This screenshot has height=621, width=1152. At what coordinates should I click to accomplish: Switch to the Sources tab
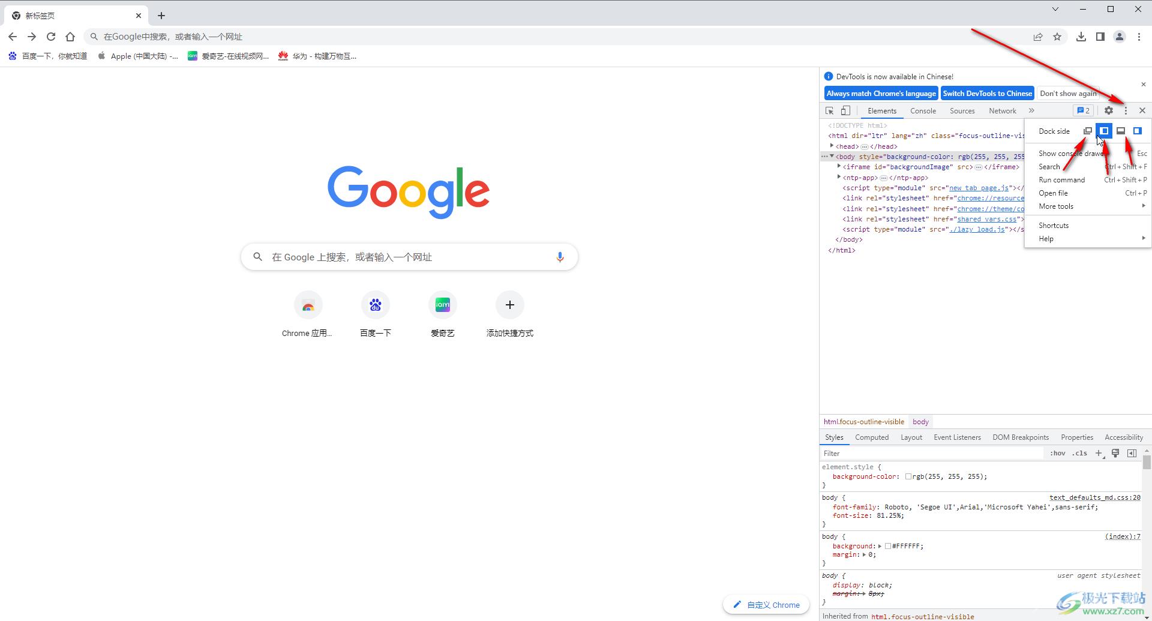(x=962, y=111)
